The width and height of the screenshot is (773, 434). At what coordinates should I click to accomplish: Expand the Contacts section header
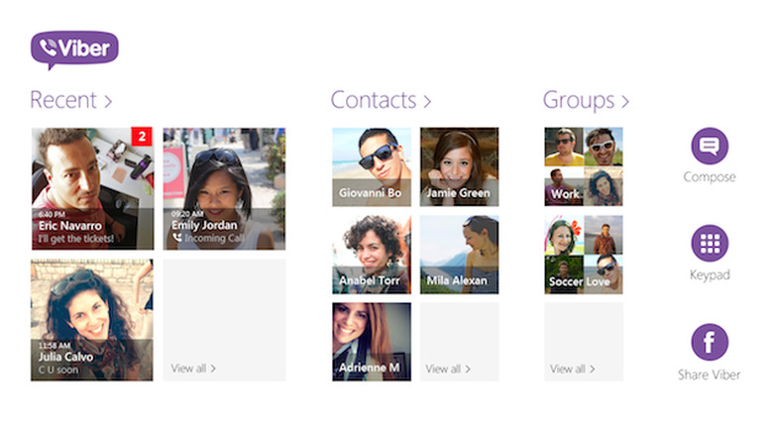click(x=381, y=100)
